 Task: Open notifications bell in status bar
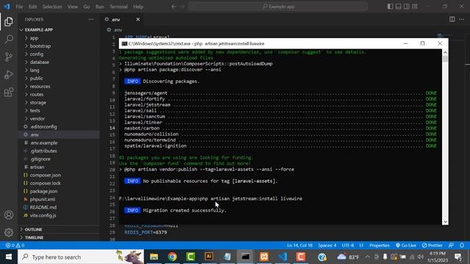point(462,246)
